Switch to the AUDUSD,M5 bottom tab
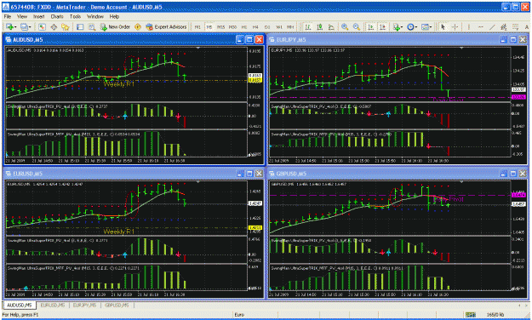The width and height of the screenshot is (532, 320). (19, 306)
